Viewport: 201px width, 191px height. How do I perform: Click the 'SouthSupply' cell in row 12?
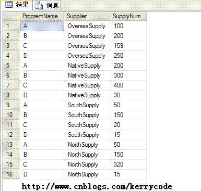pyautogui.click(x=87, y=135)
